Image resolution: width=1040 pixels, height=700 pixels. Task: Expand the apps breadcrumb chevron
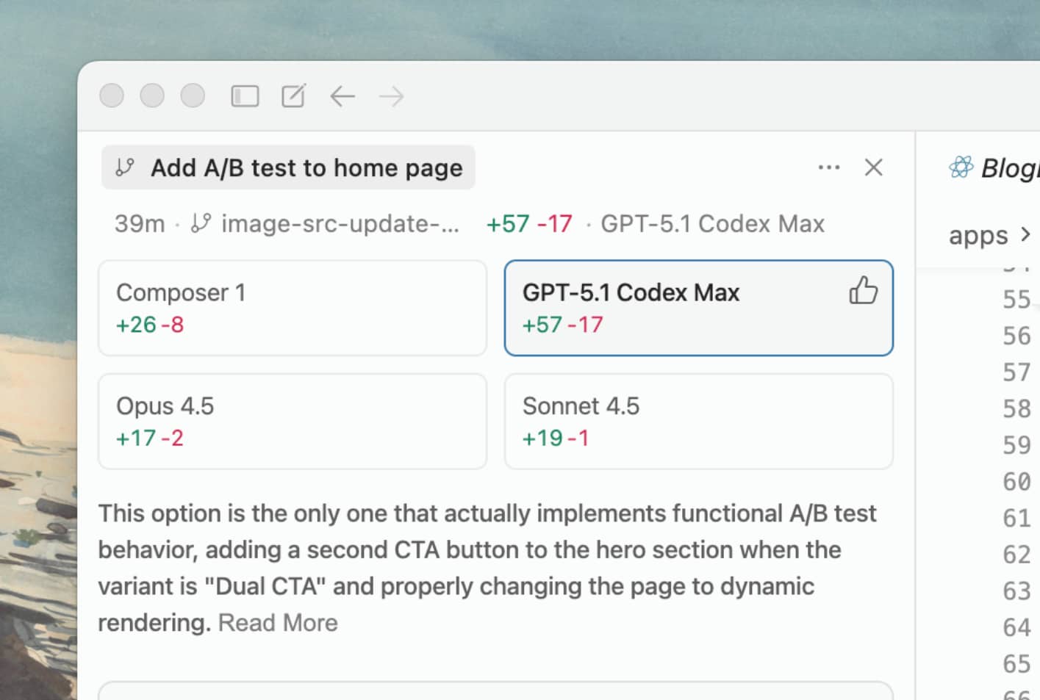[x=1025, y=235]
